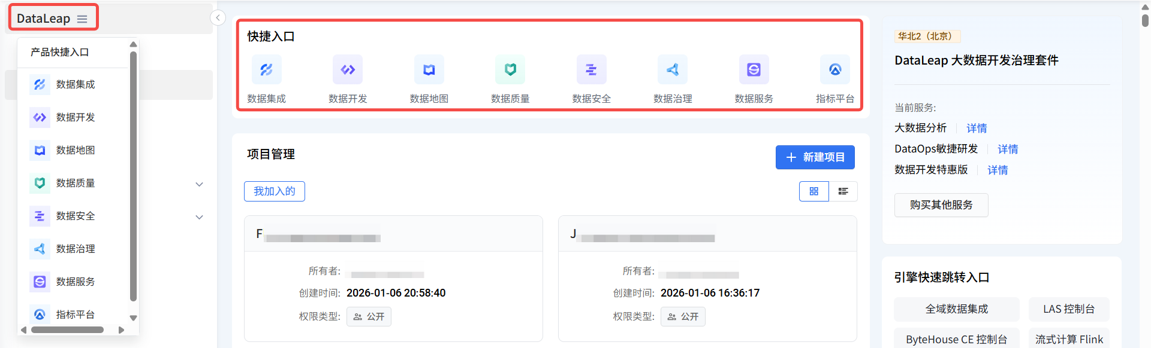Click 公开 permission tag on project F
The height and width of the screenshot is (348, 1151).
coord(369,316)
